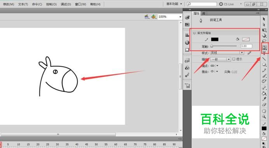Open the 控制(O) menu
Image resolution: width=269 pixels, height=148 pixels.
(51, 4)
